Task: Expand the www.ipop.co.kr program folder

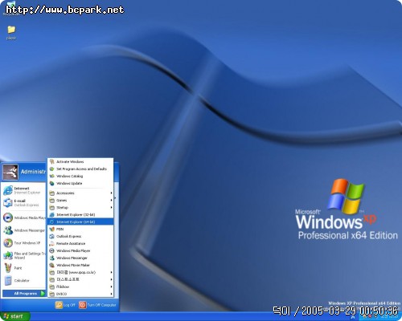Action: tap(80, 272)
